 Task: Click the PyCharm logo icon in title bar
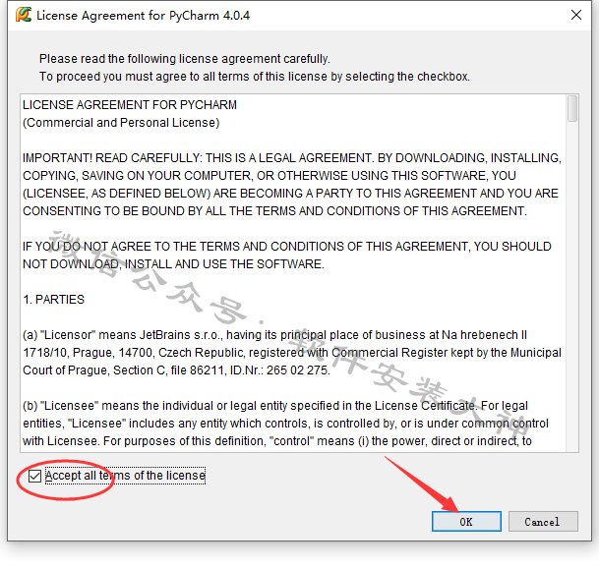click(x=24, y=15)
